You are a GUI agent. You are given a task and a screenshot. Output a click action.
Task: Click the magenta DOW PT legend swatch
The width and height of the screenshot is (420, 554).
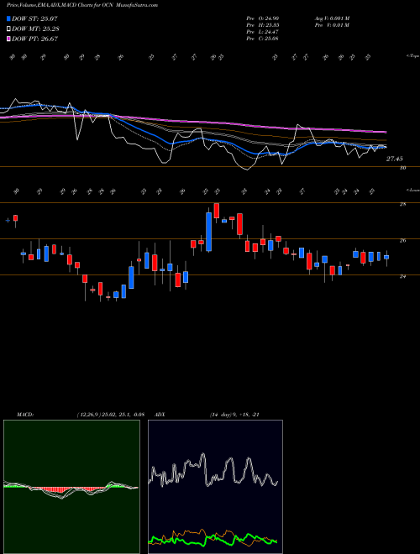(x=8, y=39)
